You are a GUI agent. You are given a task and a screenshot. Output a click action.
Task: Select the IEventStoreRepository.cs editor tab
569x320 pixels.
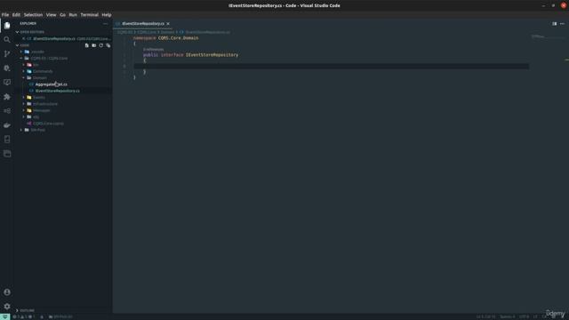(142, 24)
